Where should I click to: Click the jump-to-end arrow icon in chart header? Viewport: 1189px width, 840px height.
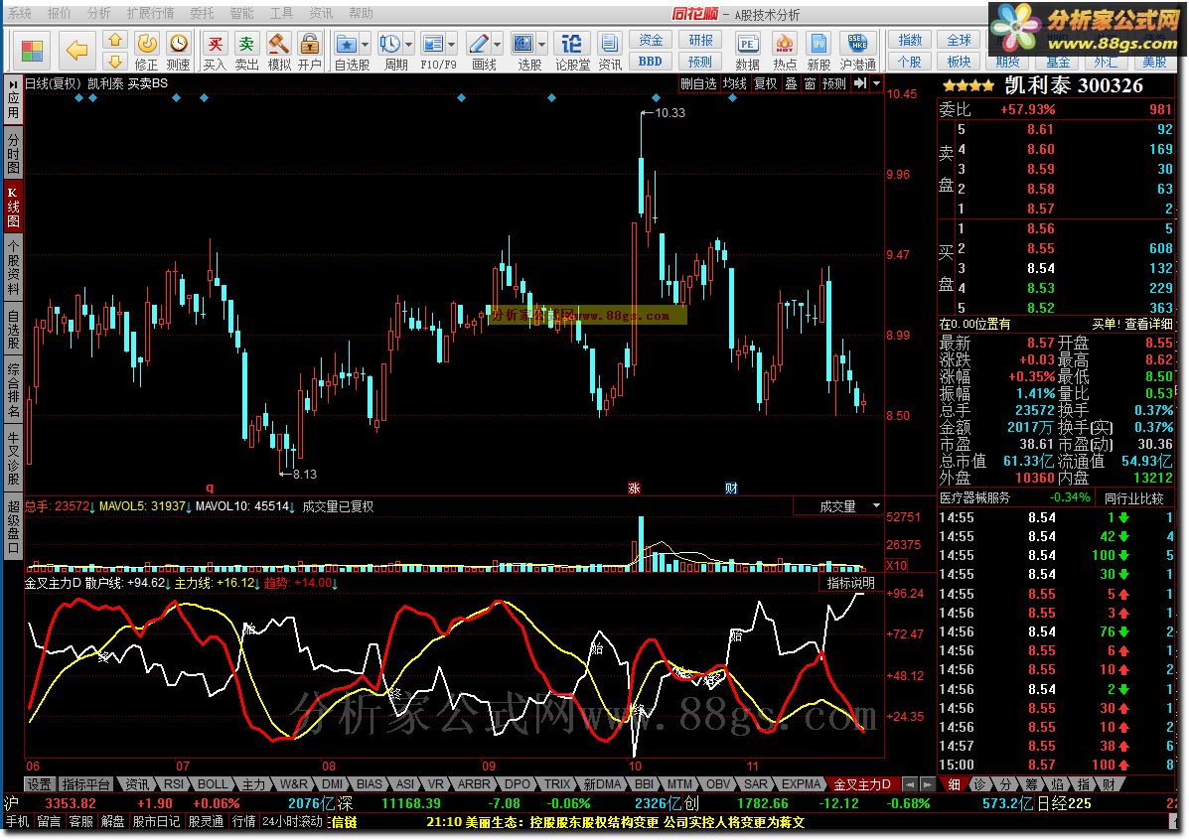(x=860, y=83)
